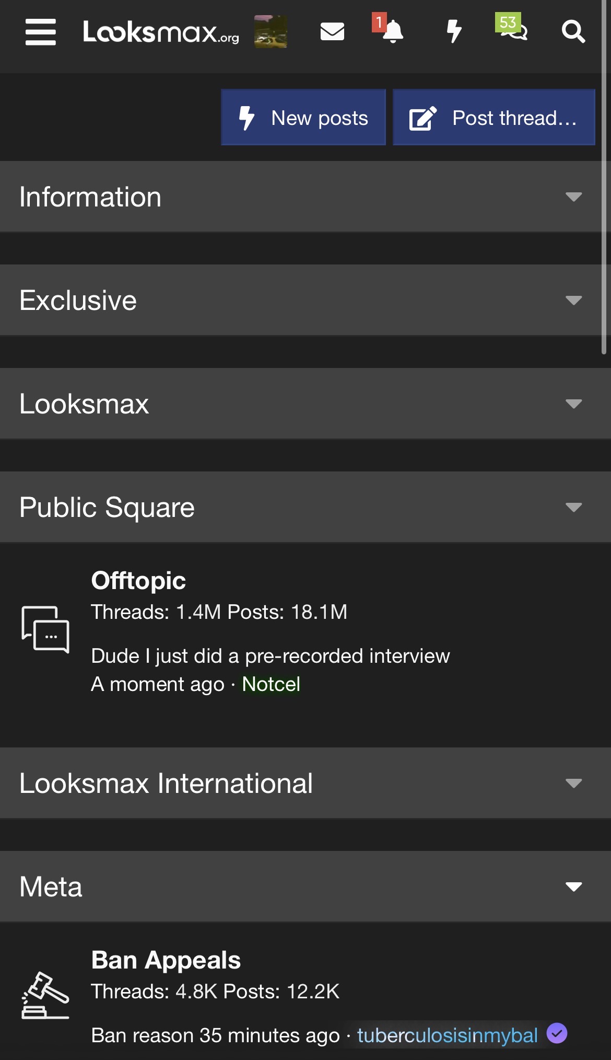
Task: Click the Ban Appeals gavel icon
Action: pos(45,995)
